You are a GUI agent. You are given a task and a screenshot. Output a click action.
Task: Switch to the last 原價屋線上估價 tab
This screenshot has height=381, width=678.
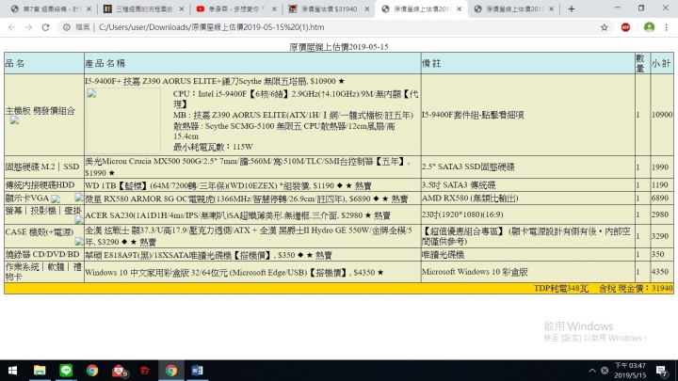click(x=514, y=9)
